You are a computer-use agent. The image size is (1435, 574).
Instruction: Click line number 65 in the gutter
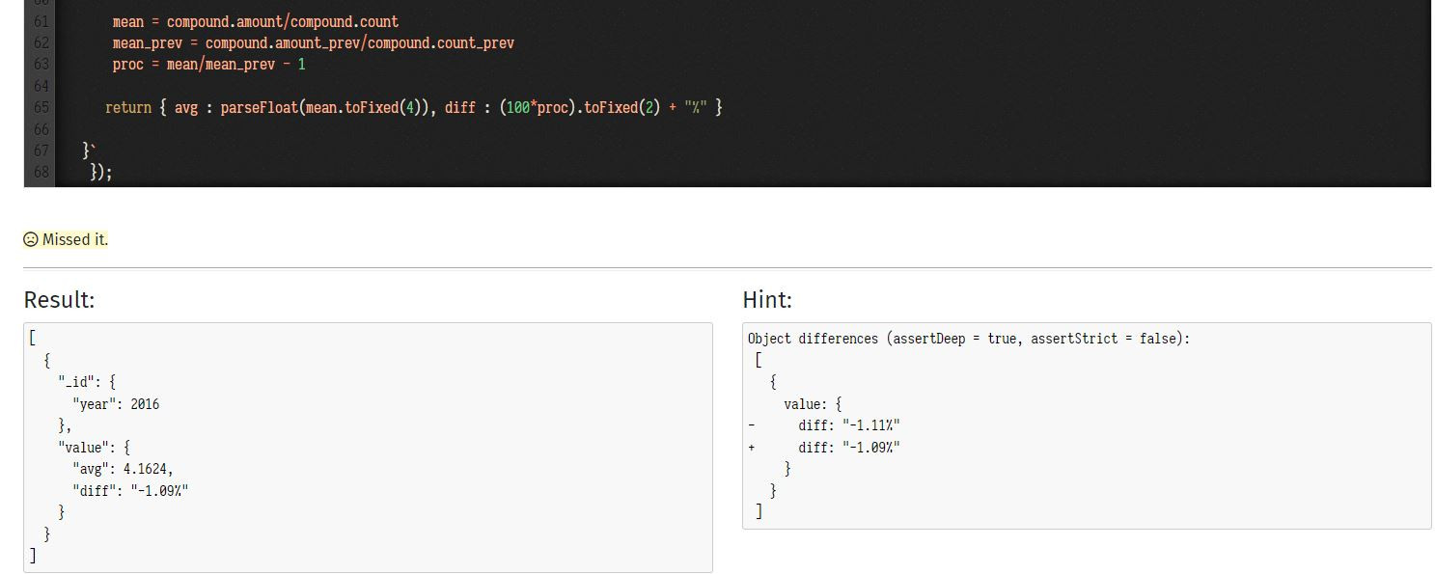(41, 107)
